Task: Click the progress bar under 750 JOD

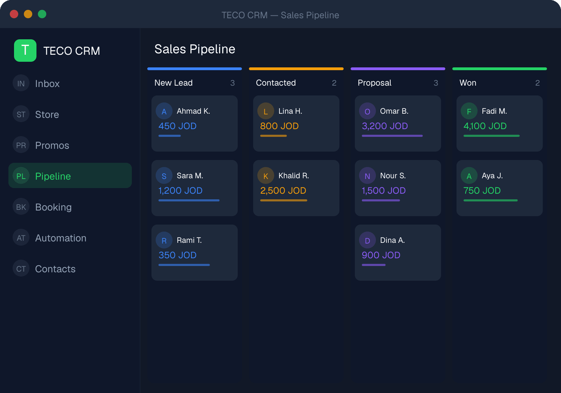Action: (491, 200)
